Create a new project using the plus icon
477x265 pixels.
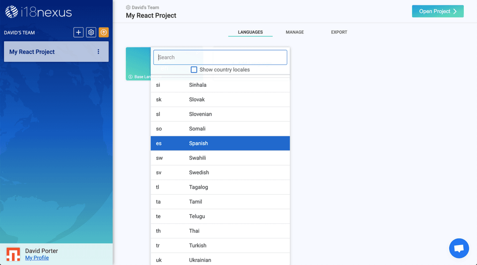coord(78,32)
